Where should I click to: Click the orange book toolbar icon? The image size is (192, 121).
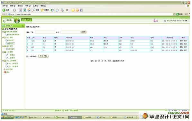(x=77, y=10)
